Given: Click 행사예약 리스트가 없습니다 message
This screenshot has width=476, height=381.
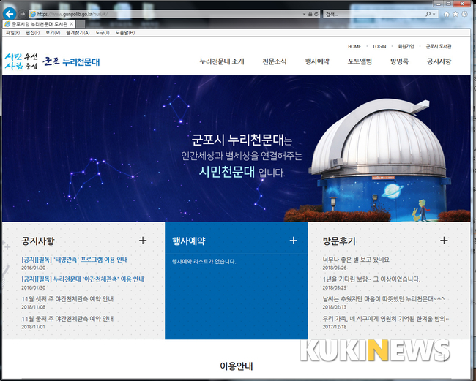Looking at the screenshot, I should pos(204,262).
